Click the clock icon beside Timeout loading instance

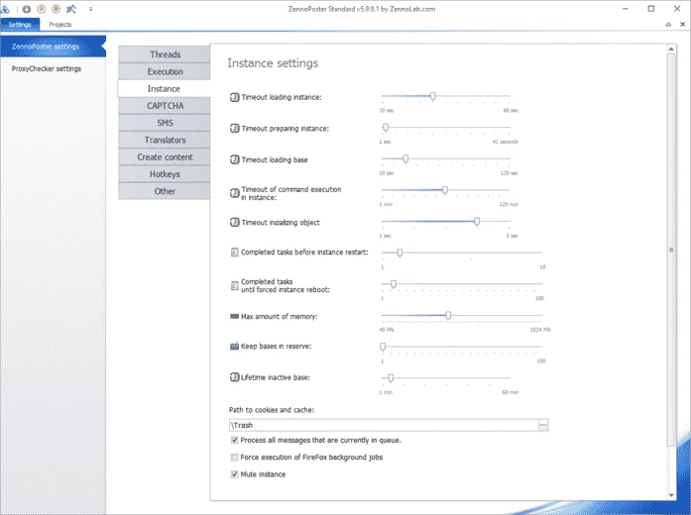tap(234, 97)
